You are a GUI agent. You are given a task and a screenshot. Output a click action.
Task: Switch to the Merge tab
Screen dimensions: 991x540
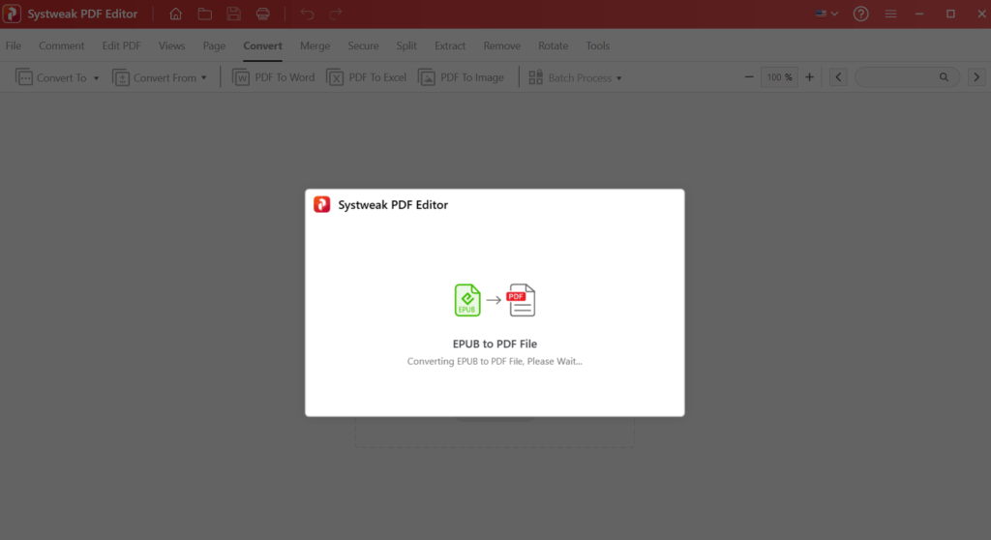coord(315,45)
